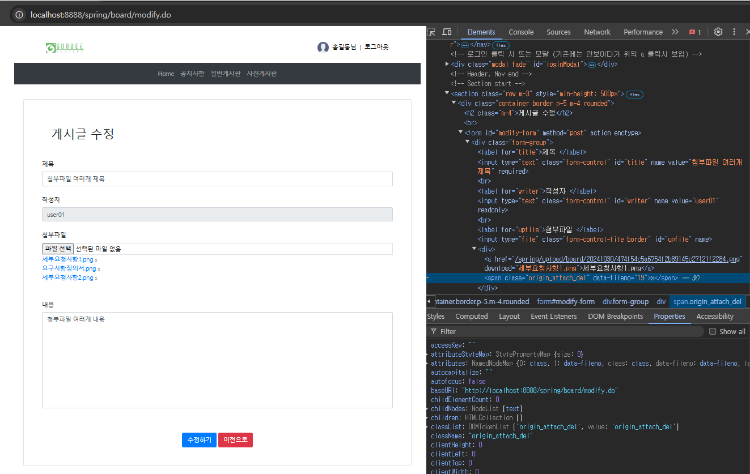750x474 pixels.
Task: Click the breadcrumb scroll-left arrow
Action: [x=428, y=301]
